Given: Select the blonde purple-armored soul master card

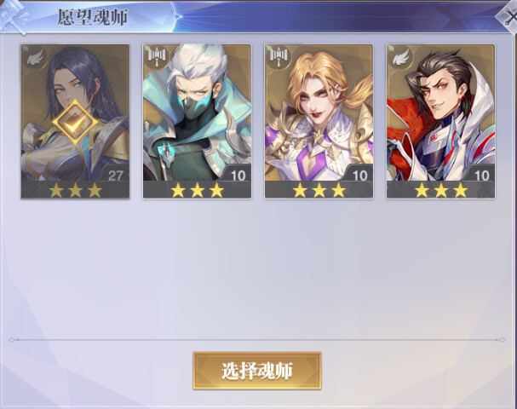Looking at the screenshot, I should click(x=319, y=122).
